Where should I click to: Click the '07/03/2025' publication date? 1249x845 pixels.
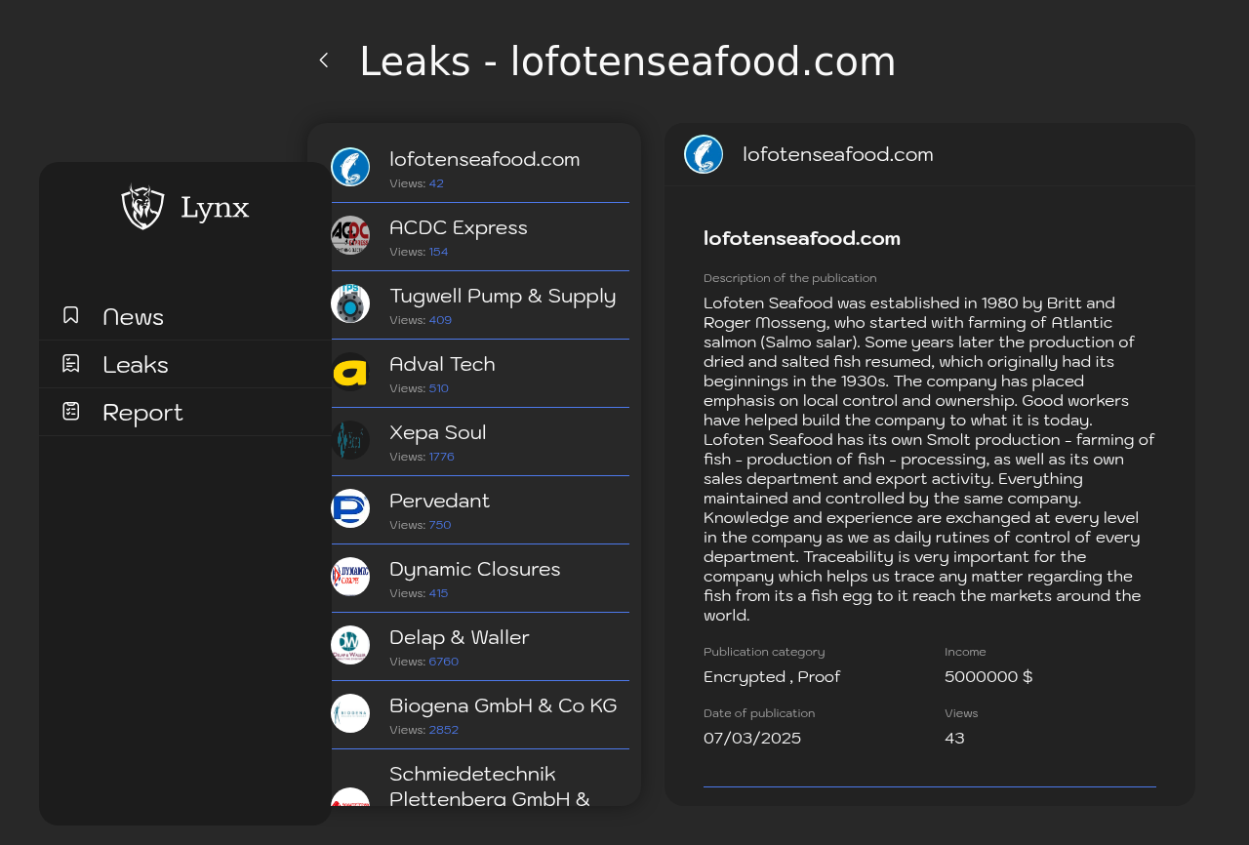[752, 738]
